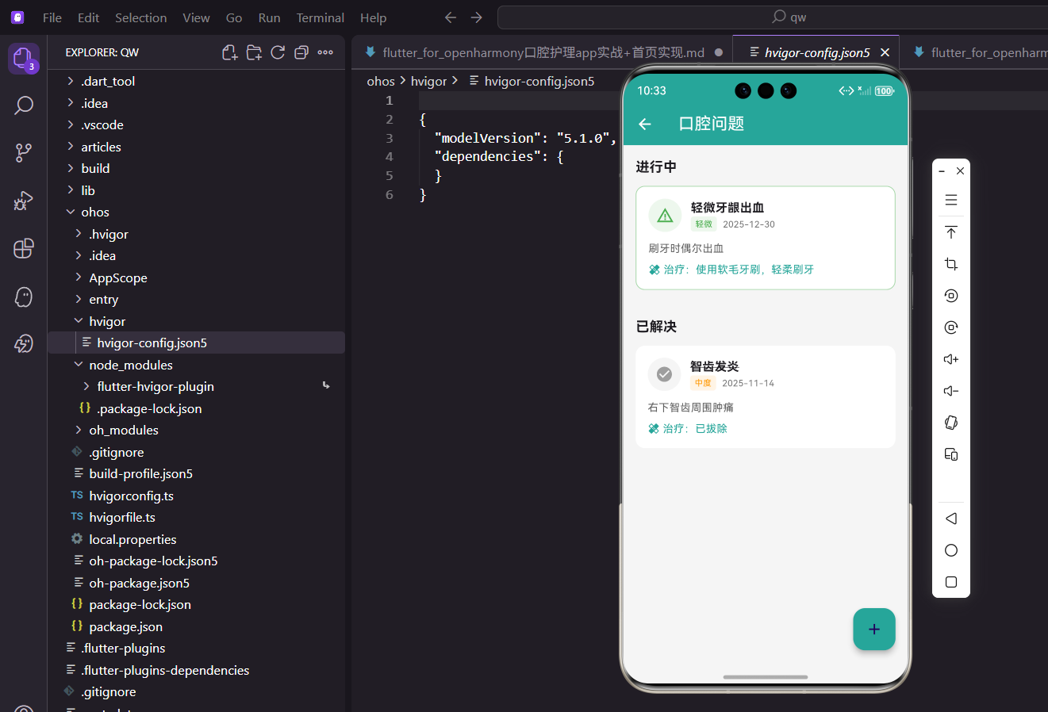Viewport: 1048px width, 712px height.
Task: Collapse the node_modules folder
Action: (196, 365)
